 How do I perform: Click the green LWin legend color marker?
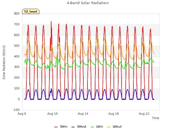pyautogui.click(x=92, y=127)
